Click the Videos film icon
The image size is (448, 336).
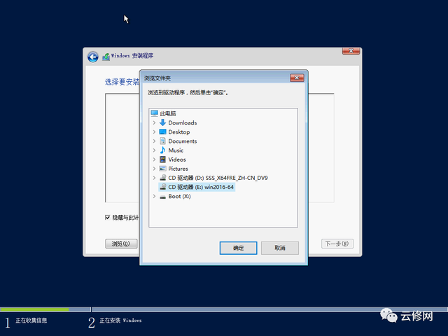[162, 160]
